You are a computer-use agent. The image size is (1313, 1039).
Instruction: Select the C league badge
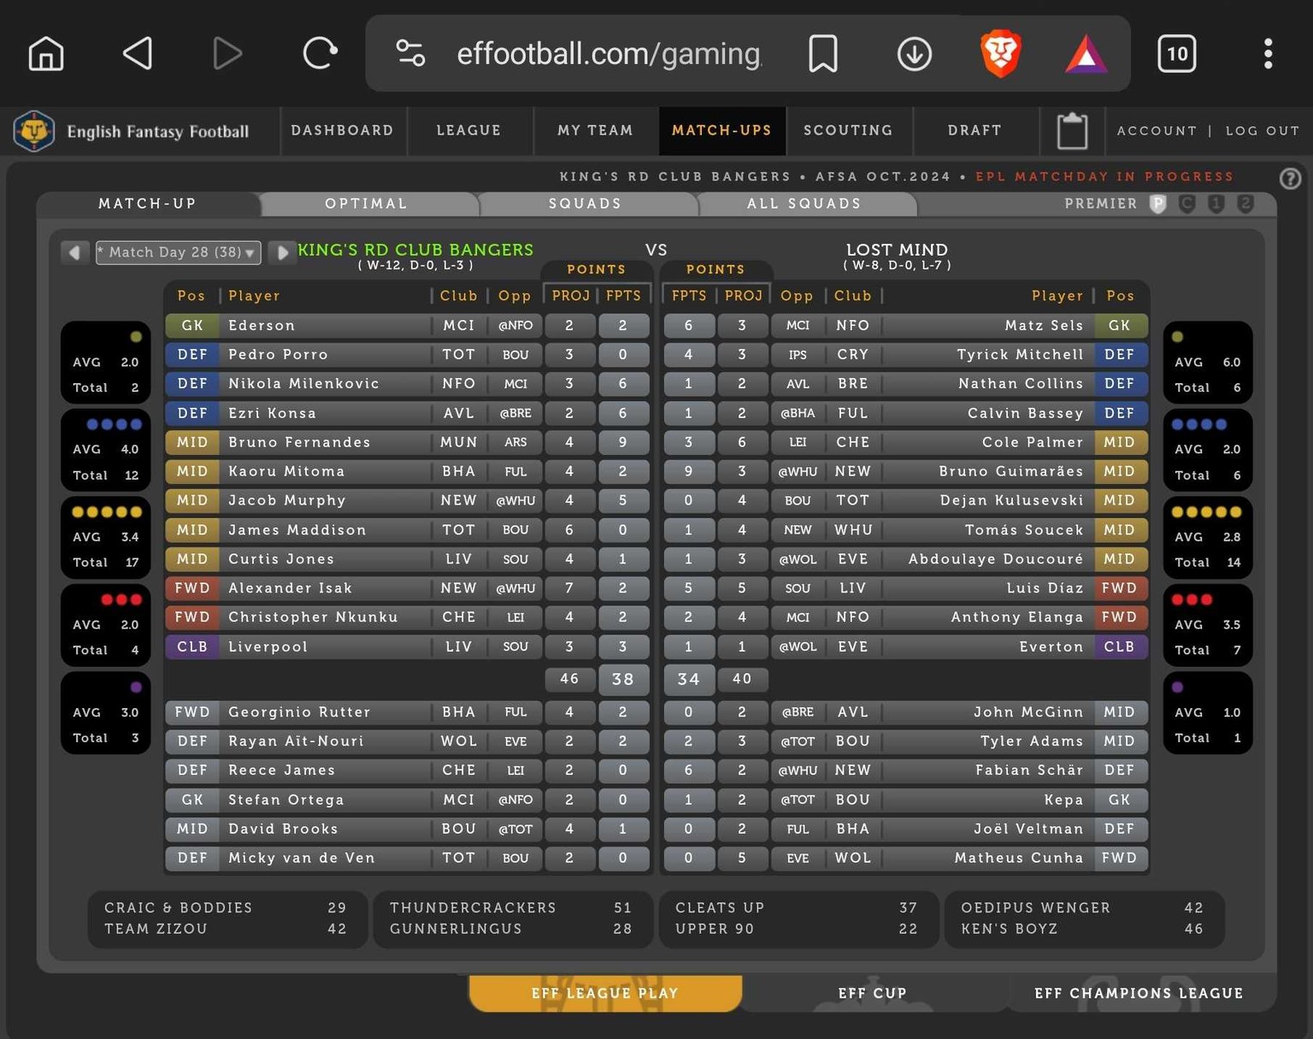point(1187,204)
